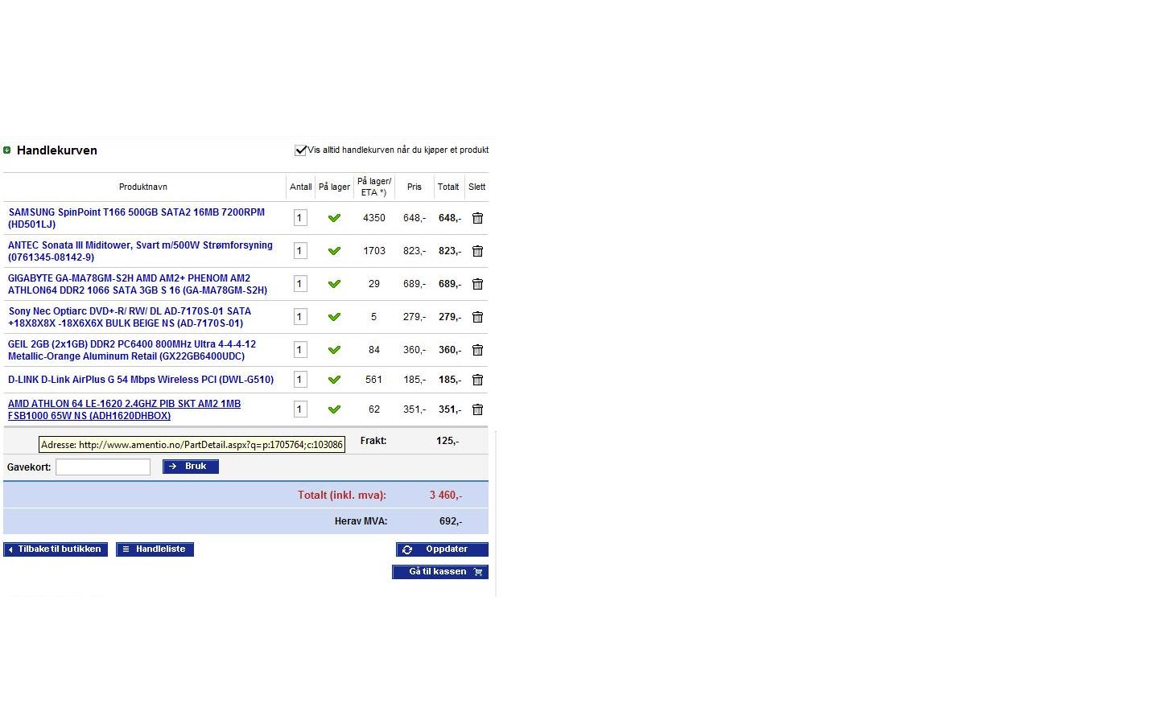
Task: Click the Slett column header
Action: [x=477, y=187]
